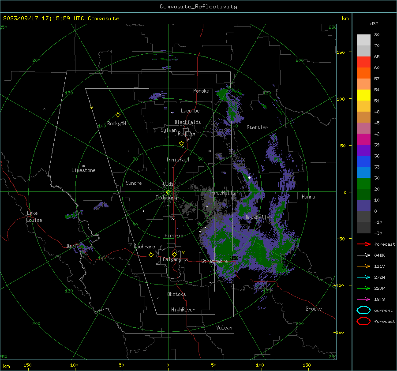Click the Lacombe town label
Screen dimensions: 397x371
[190, 111]
